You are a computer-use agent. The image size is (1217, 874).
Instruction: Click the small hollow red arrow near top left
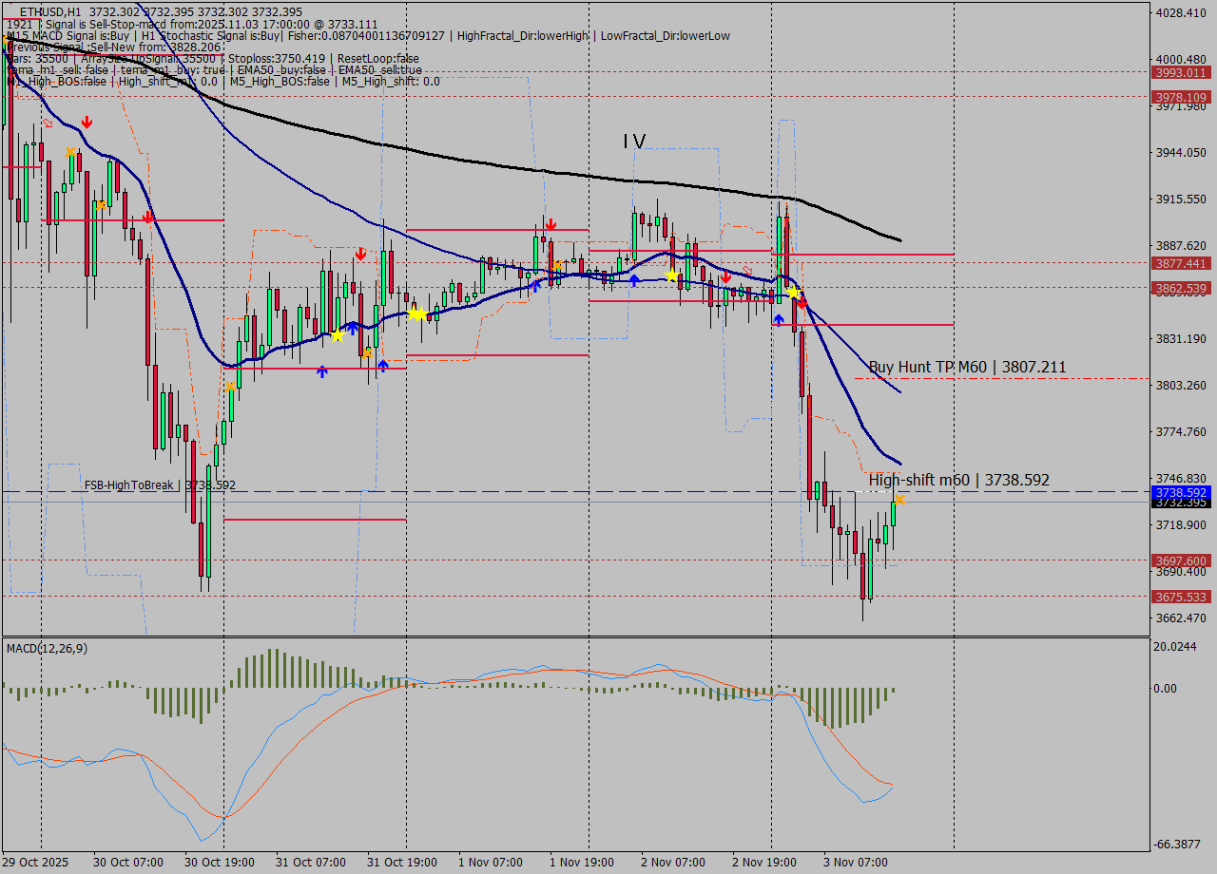[48, 123]
